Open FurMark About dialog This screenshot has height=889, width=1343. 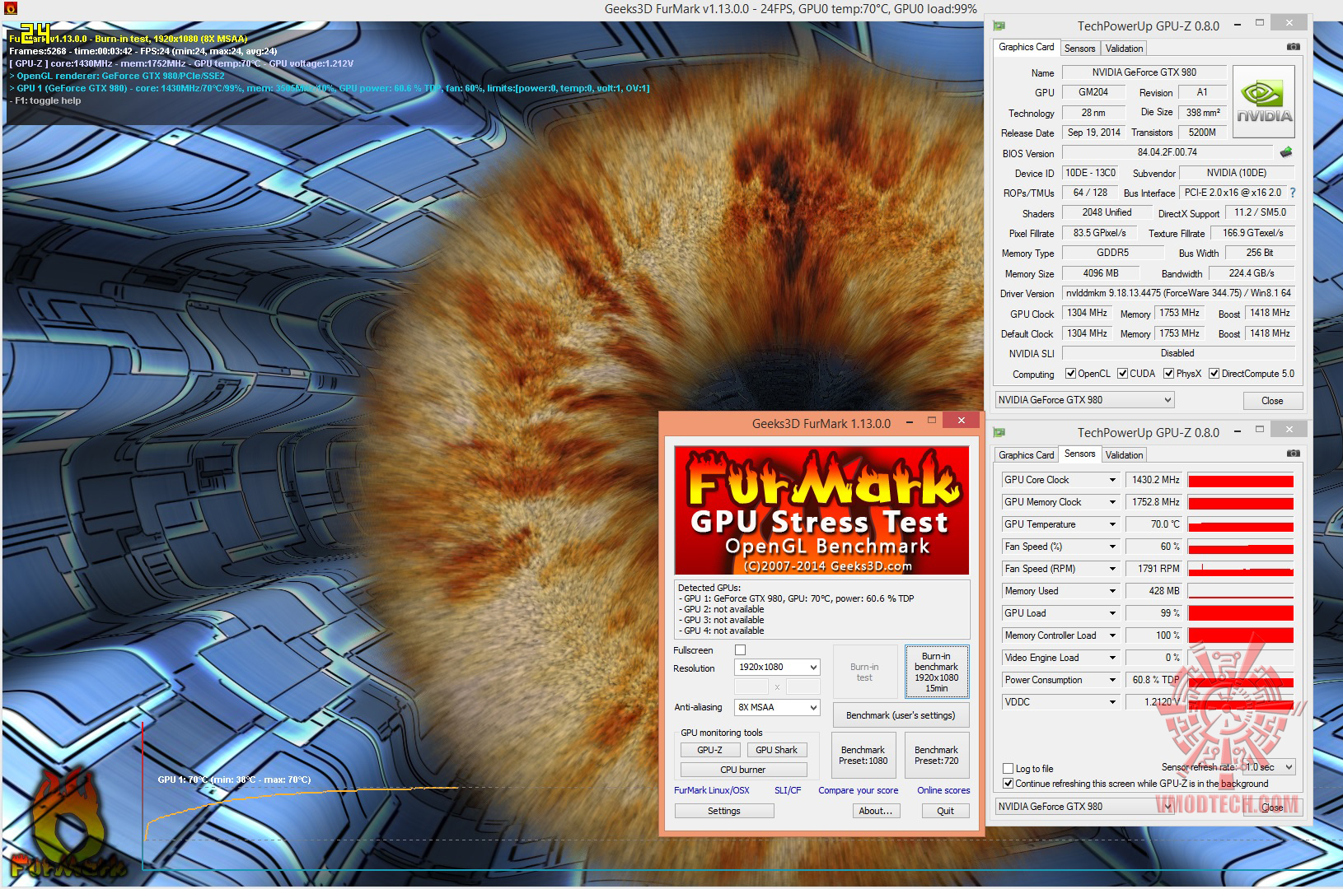[x=875, y=811]
